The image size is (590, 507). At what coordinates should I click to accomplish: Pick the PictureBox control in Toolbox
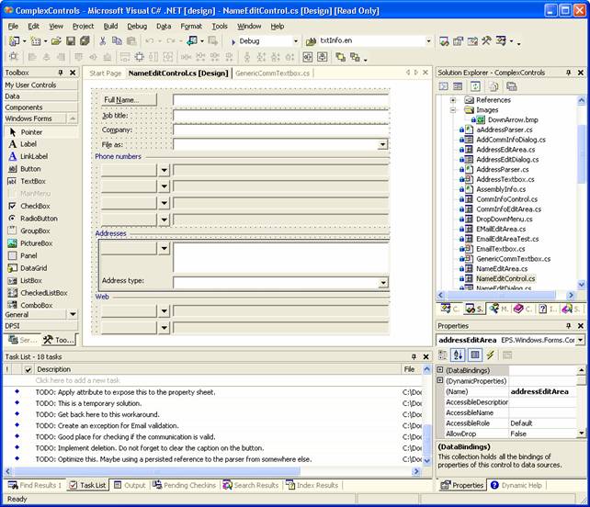(x=37, y=243)
